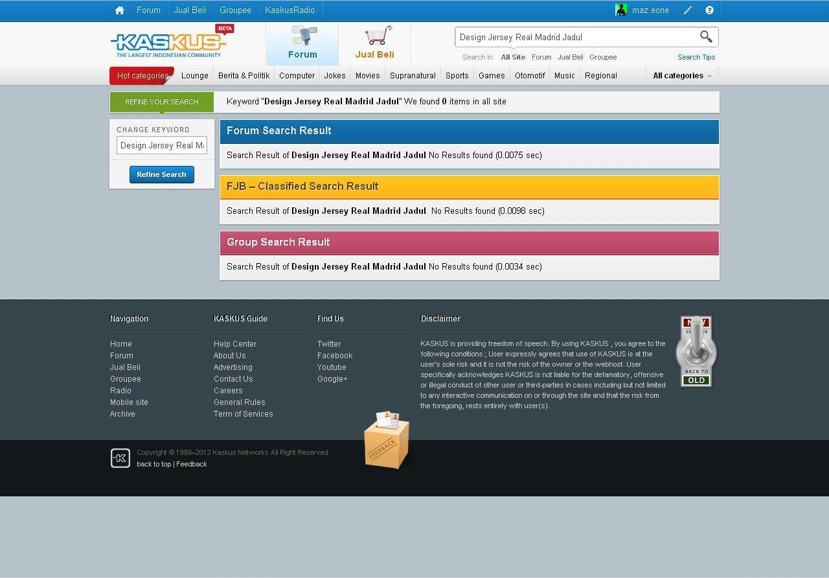Open the Facebook link

(335, 356)
